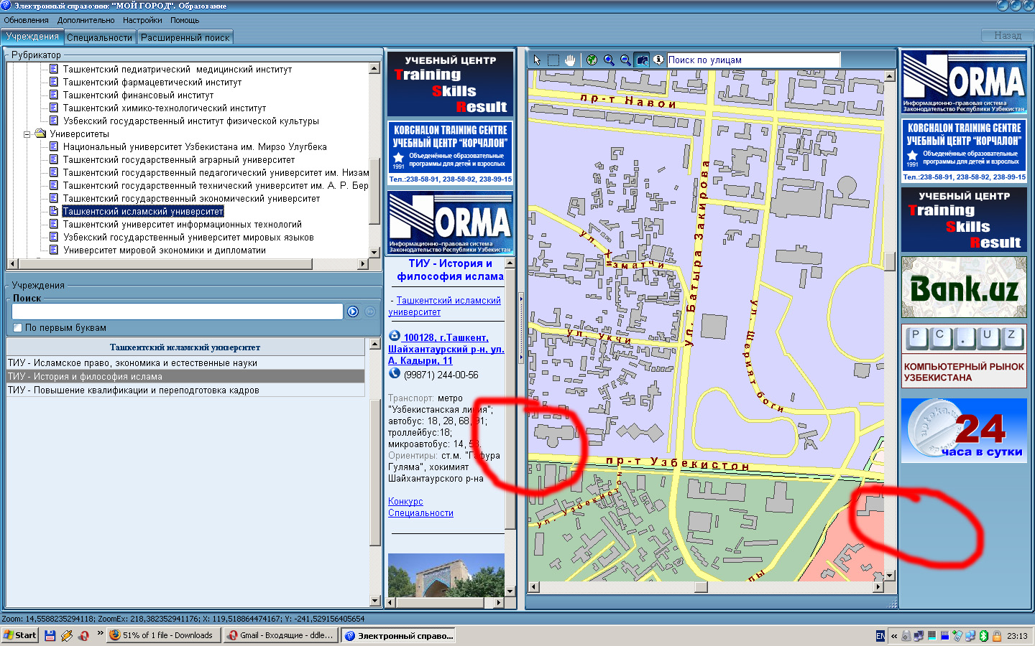Open the NORMA banner in the center column
Image resolution: width=1035 pixels, height=646 pixels.
click(450, 223)
